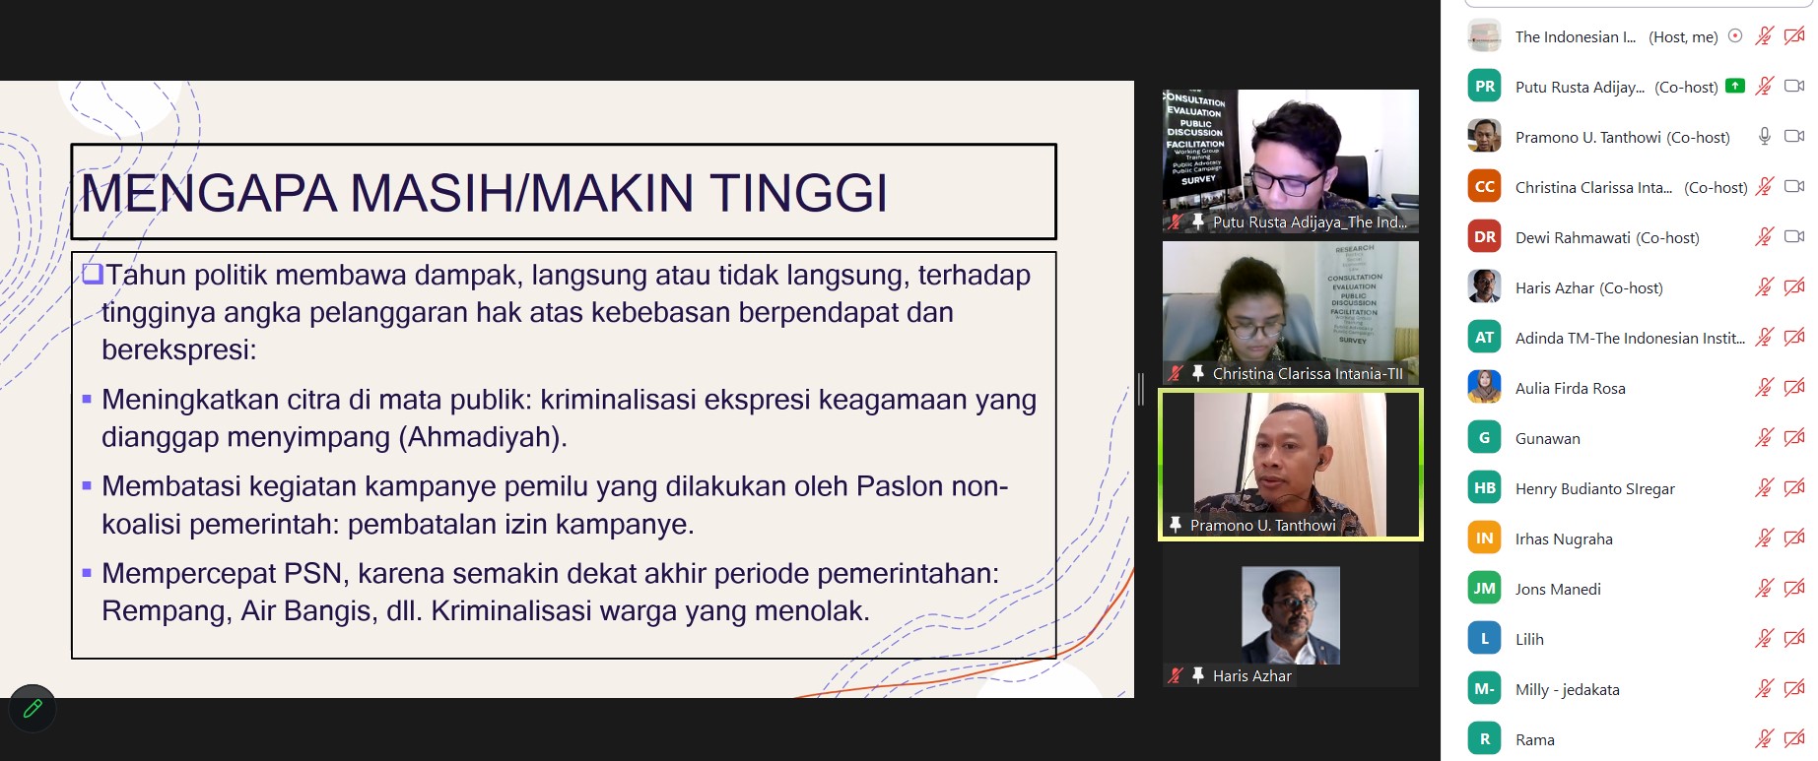Image resolution: width=1818 pixels, height=761 pixels.
Task: Toggle Haris Azhar's video-off icon in list
Action: click(1794, 286)
